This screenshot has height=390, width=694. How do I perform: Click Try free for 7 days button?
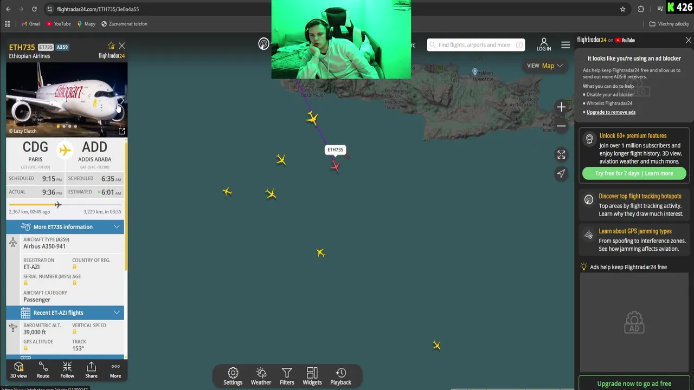pyautogui.click(x=634, y=173)
